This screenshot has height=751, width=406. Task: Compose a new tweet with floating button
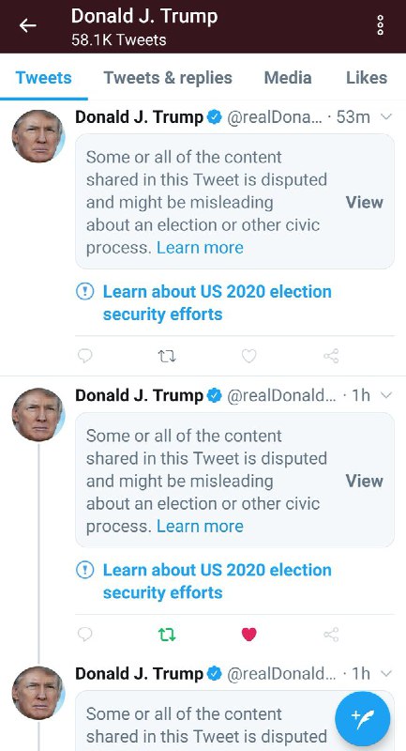point(363,719)
